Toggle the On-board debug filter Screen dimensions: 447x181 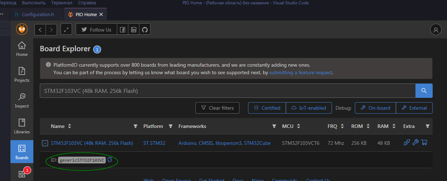pyautogui.click(x=375, y=108)
